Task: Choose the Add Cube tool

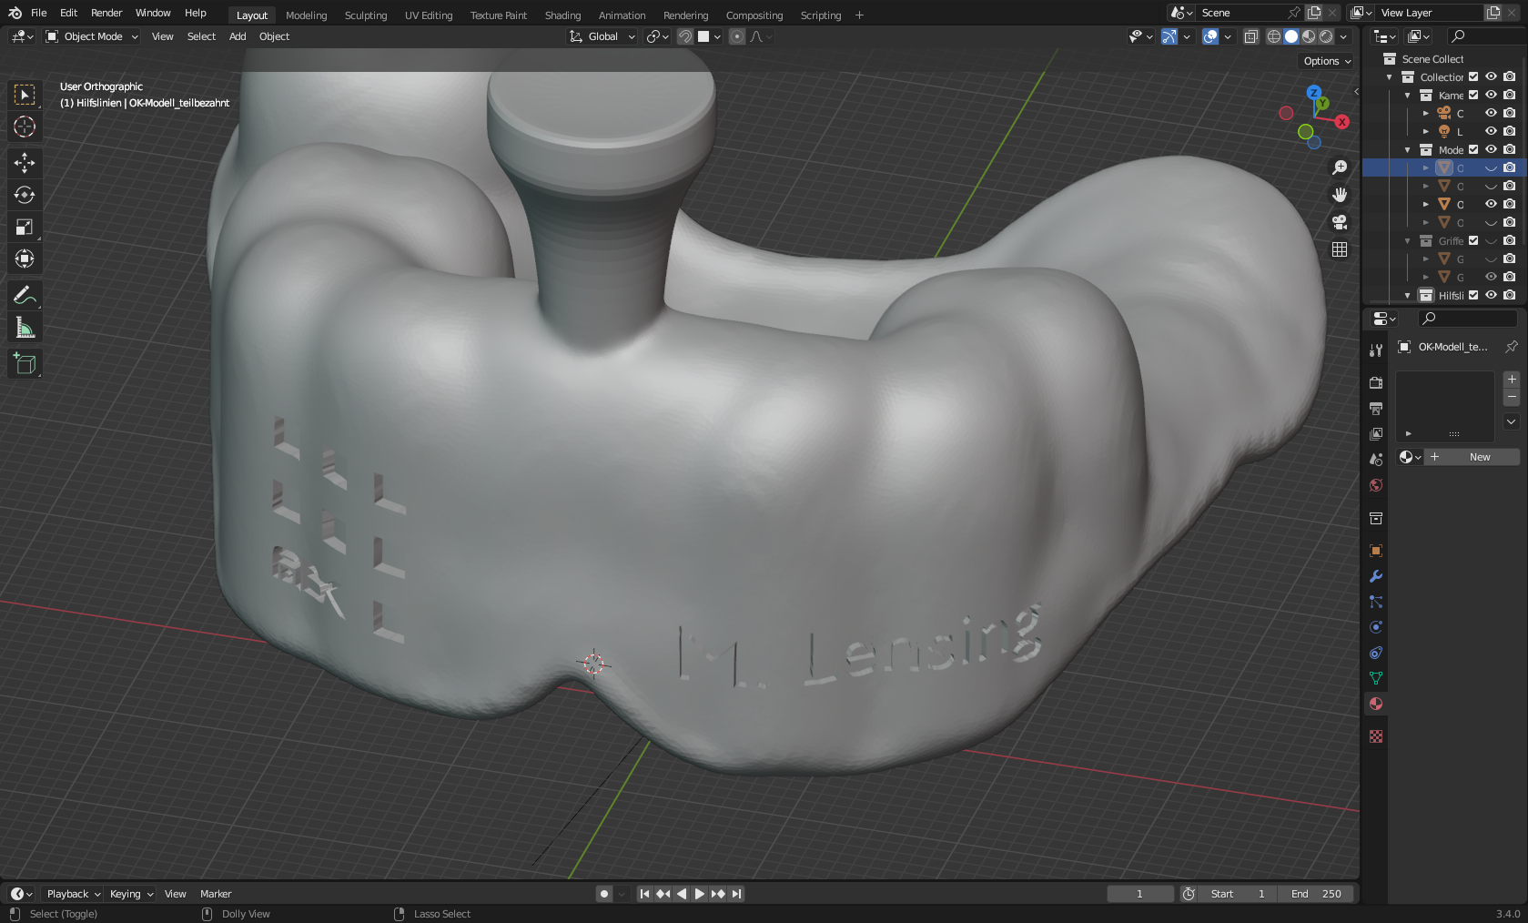Action: [x=25, y=364]
